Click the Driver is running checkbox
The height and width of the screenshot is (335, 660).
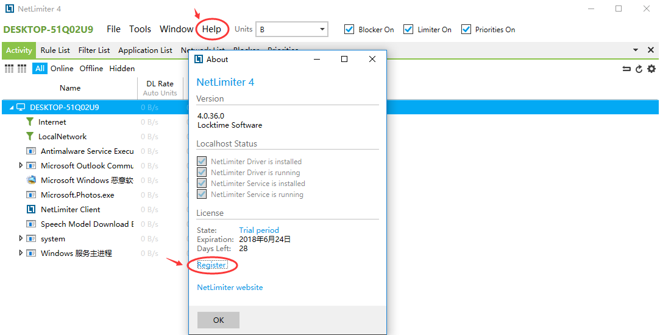coord(202,172)
